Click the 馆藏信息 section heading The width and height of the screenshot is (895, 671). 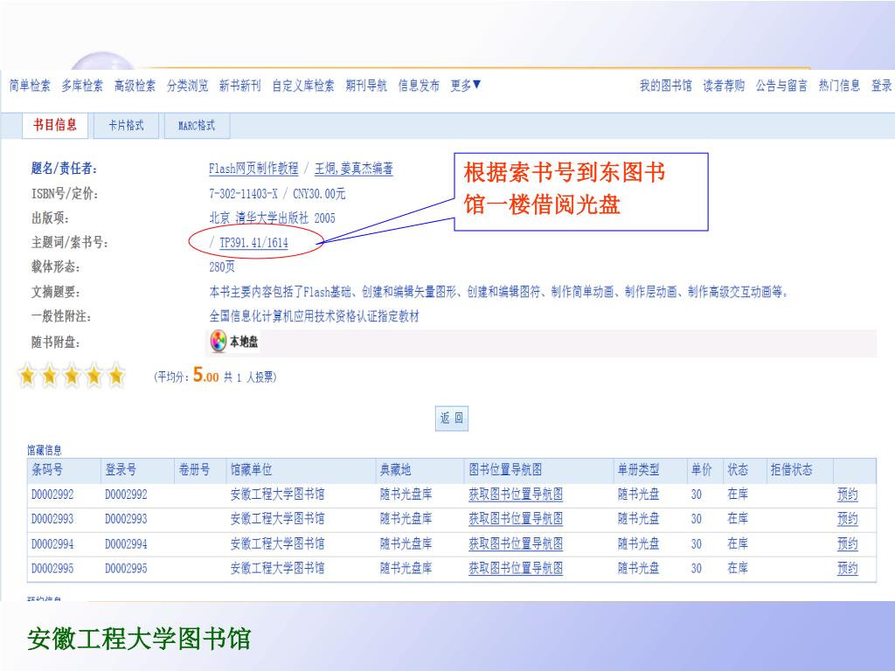45,450
